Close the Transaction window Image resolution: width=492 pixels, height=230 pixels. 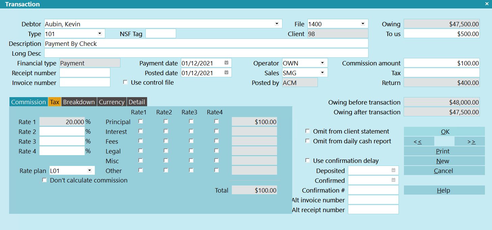pyautogui.click(x=487, y=4)
